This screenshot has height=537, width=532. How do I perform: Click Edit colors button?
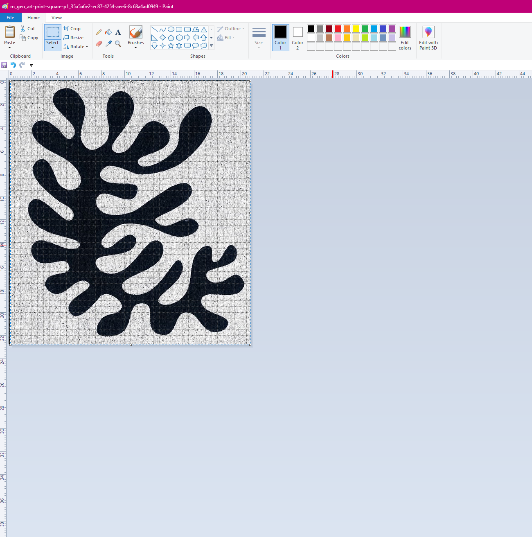[x=405, y=37]
